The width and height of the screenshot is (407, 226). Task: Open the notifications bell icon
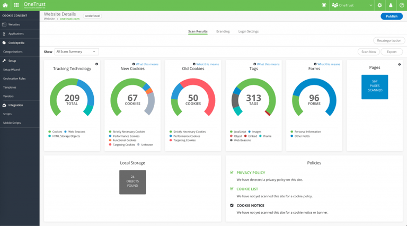[x=324, y=5]
